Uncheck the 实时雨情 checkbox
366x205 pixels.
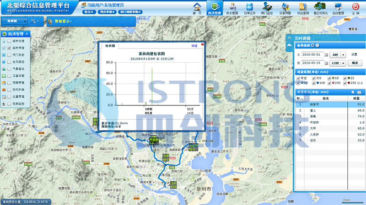tap(9, 48)
